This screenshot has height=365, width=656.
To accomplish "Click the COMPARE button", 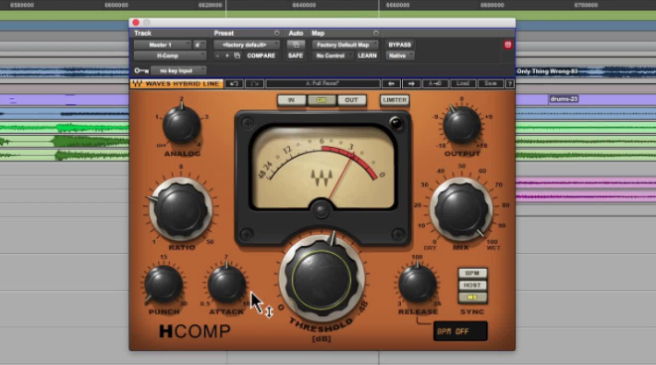I will [x=261, y=55].
